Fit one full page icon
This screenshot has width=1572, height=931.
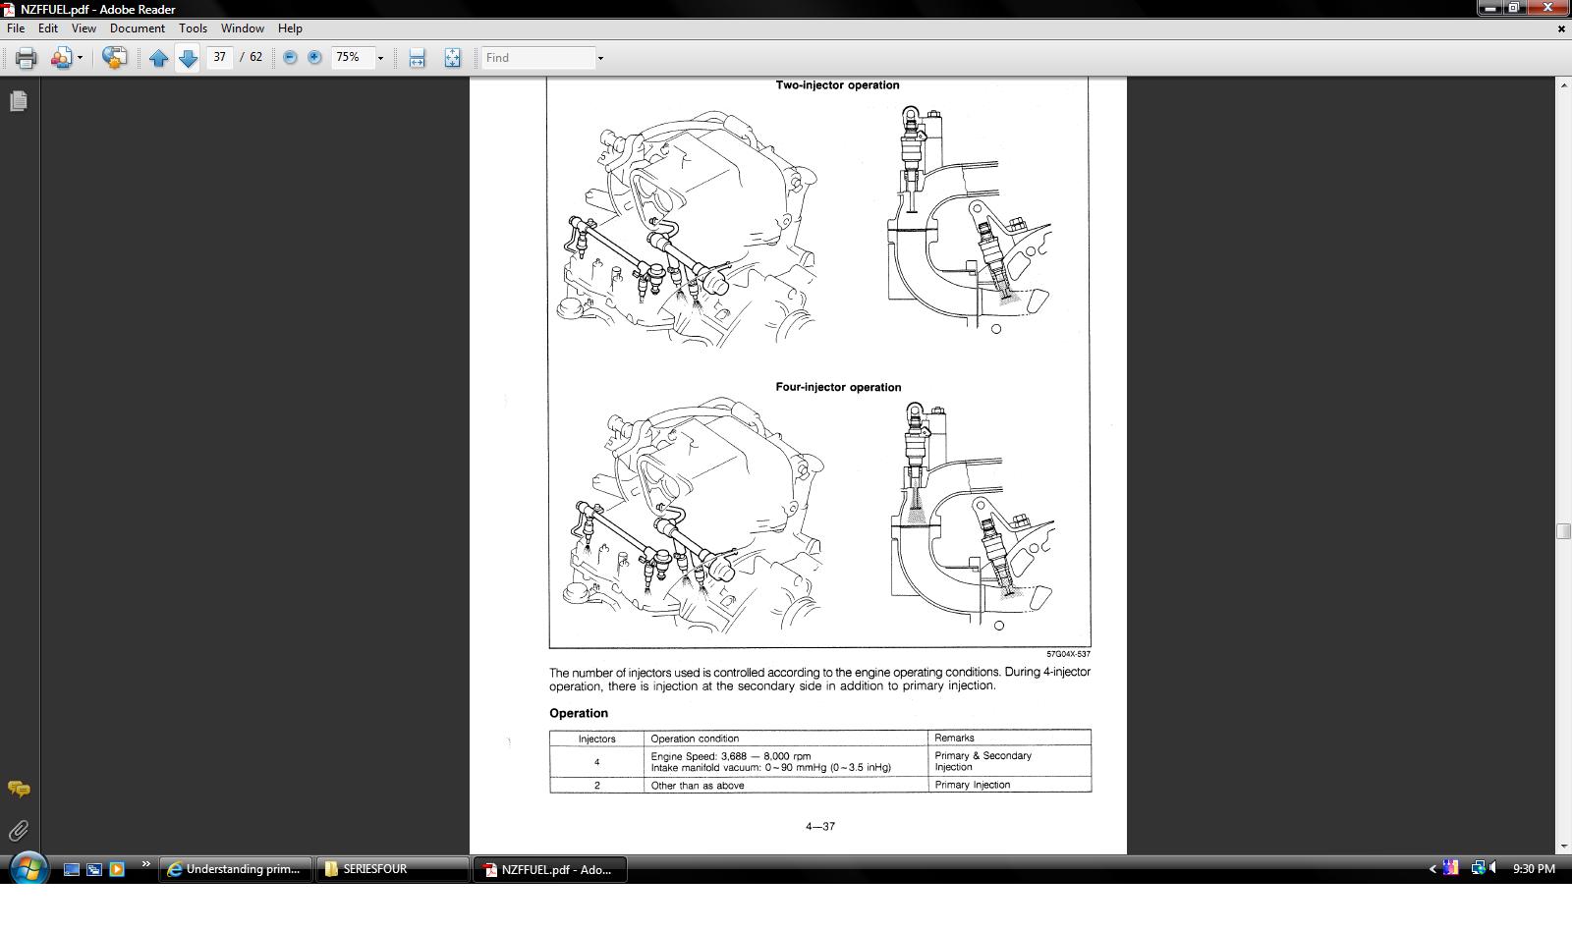coord(452,58)
